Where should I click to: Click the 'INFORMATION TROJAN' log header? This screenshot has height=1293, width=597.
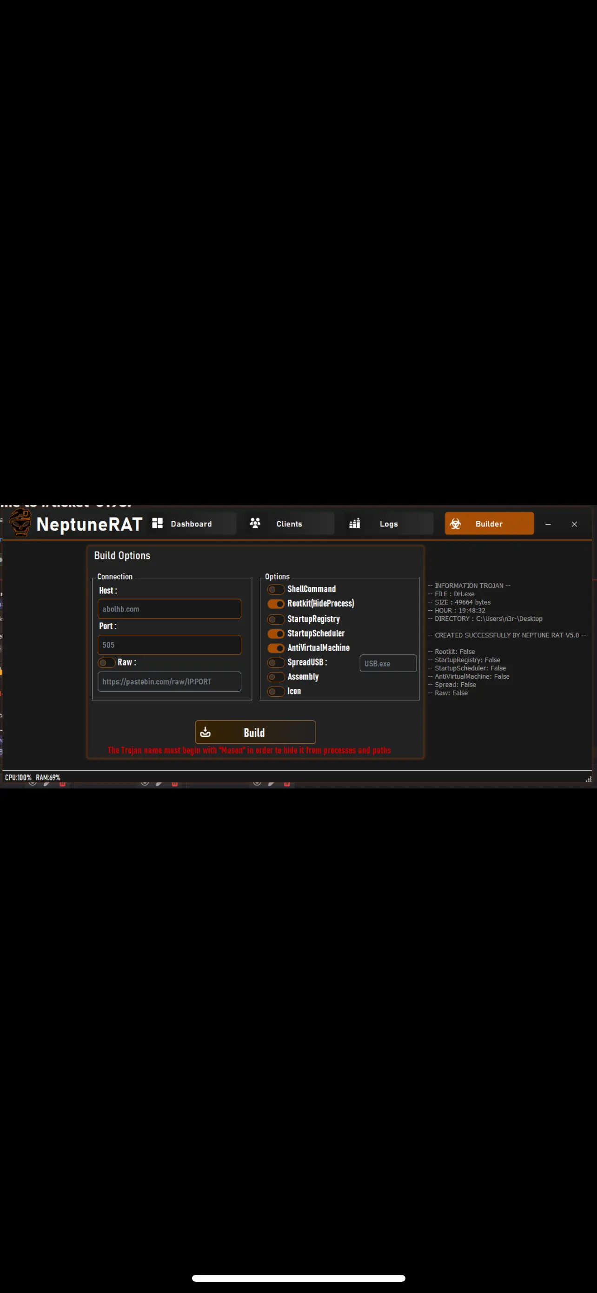[x=469, y=586]
